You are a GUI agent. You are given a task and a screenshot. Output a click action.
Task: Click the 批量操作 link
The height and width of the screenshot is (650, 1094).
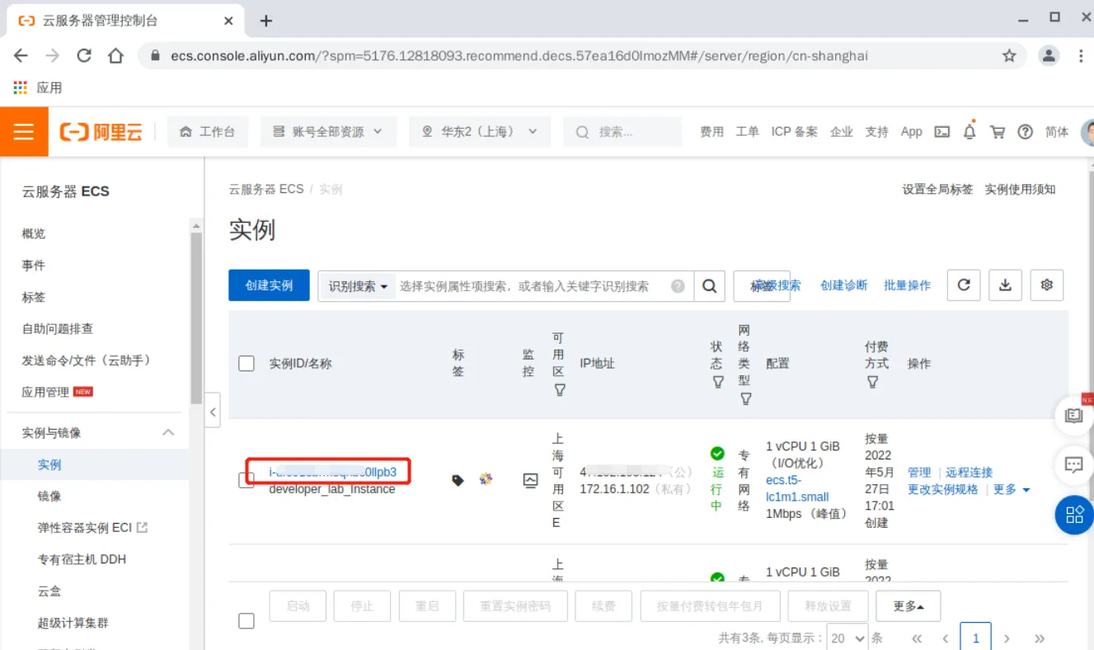click(907, 285)
